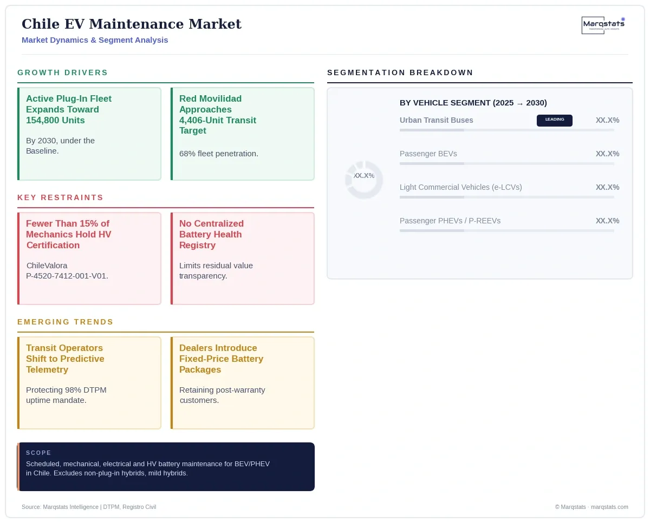Click the Market Dynamics & Segment Analysis subtitle

[x=95, y=40]
